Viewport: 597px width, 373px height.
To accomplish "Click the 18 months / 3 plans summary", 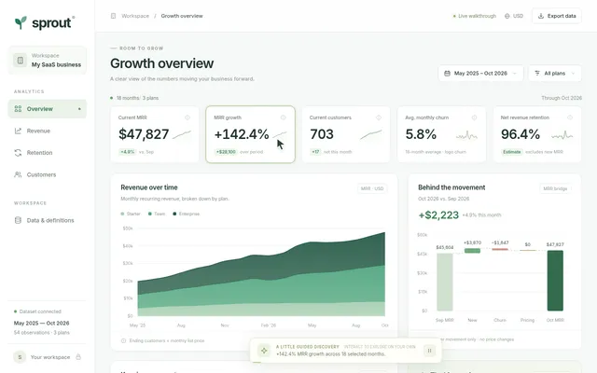I will [x=137, y=98].
